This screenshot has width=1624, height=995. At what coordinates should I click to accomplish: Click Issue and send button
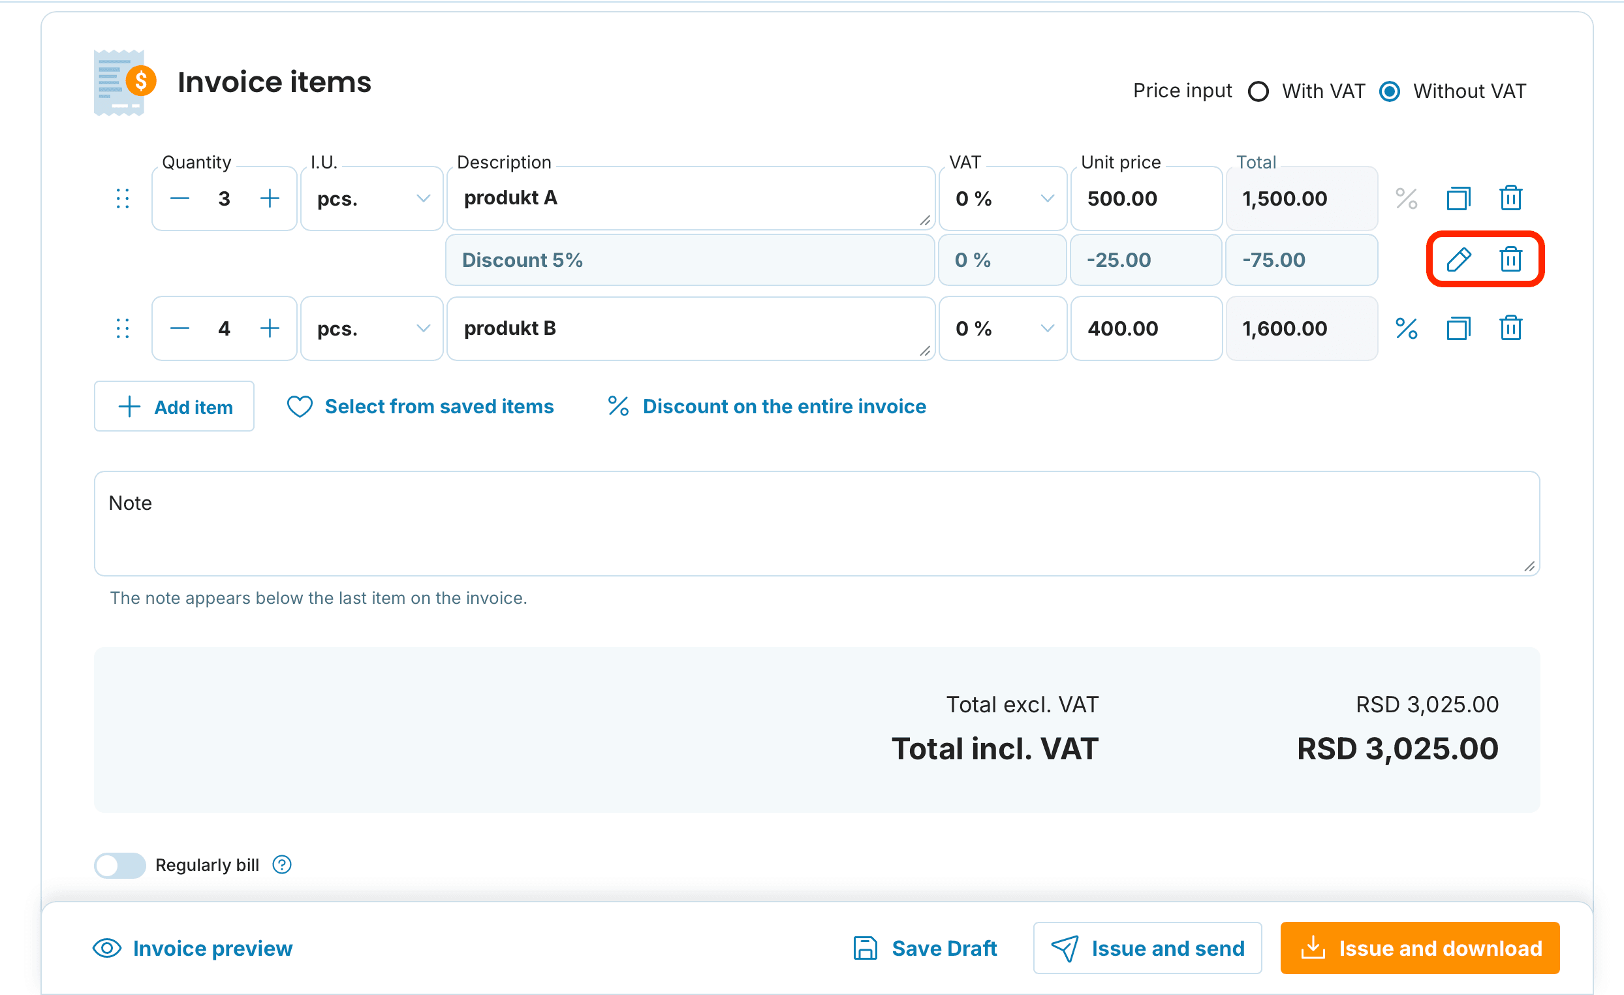coord(1148,948)
